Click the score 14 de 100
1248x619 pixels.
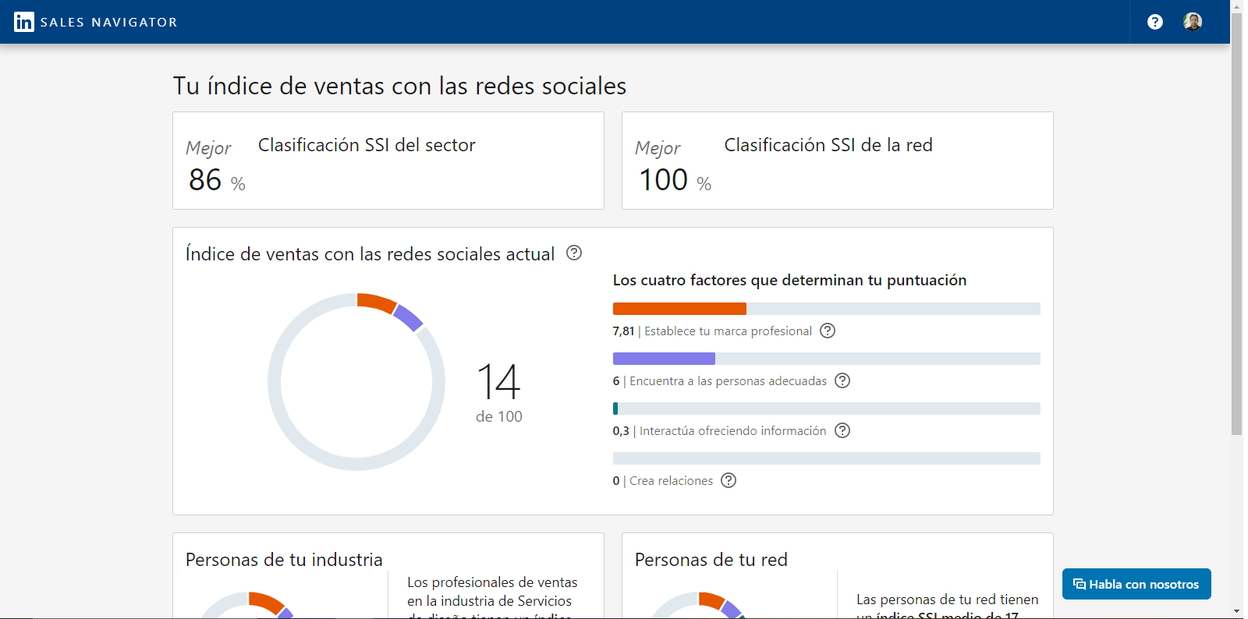coord(499,391)
